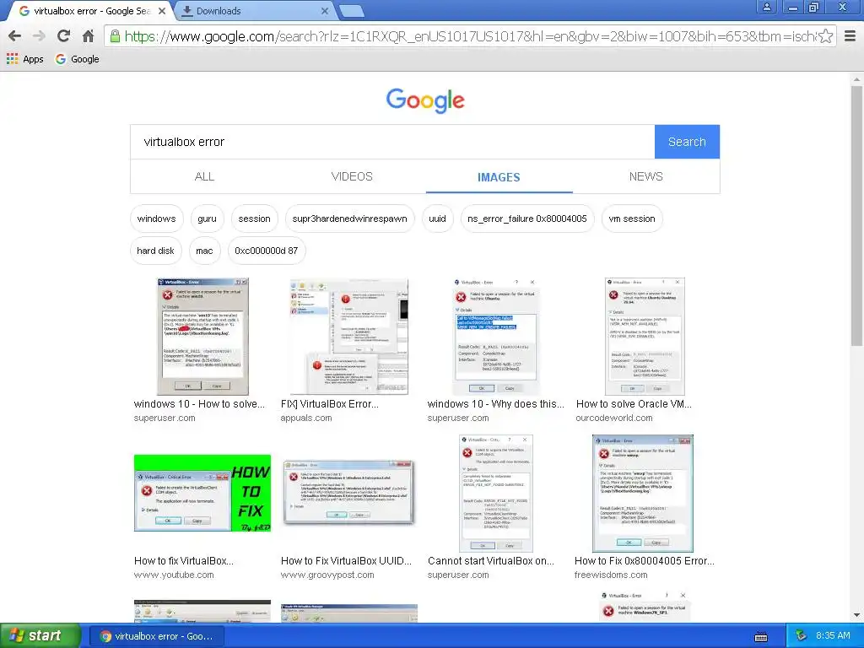Image resolution: width=864 pixels, height=648 pixels.
Task: Open the green 'HOW TO FIX' YouTube thumbnail
Action: 202,493
